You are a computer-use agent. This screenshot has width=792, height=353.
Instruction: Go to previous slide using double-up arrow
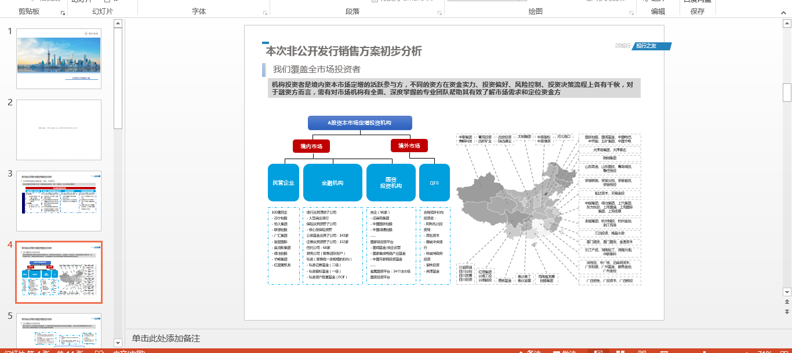pos(787,303)
